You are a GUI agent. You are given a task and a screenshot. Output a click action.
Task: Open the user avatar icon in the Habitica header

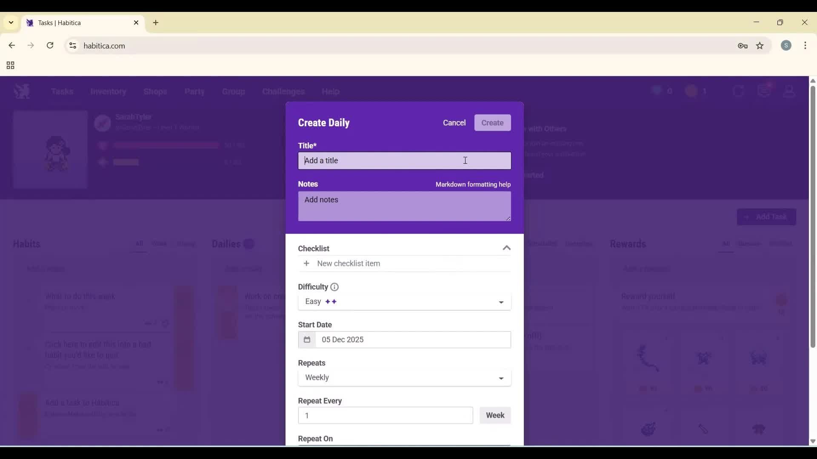[789, 91]
